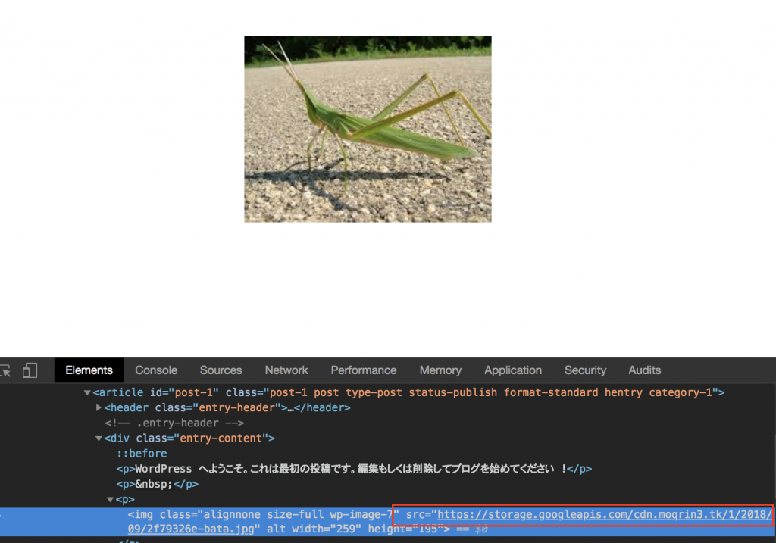Collapse the article post-1 node
Viewport: 776px width, 543px height.
tap(87, 392)
